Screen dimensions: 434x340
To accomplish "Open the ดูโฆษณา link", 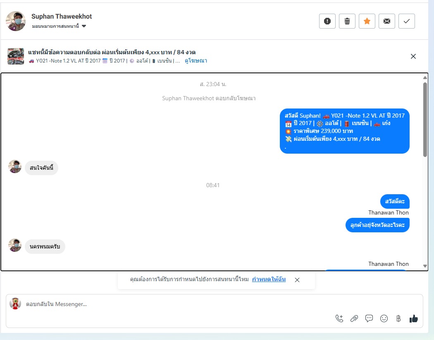I will pyautogui.click(x=196, y=61).
